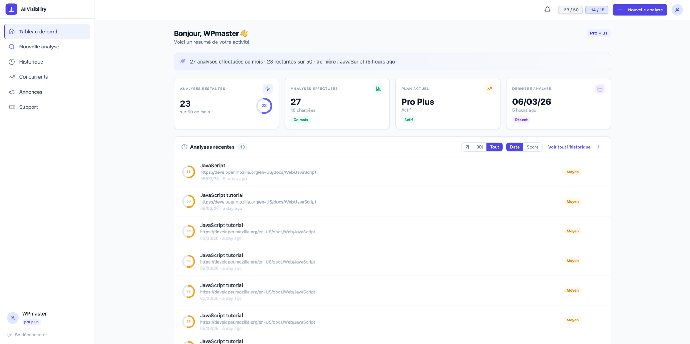
Task: Open the Historique page in sidebar
Action: tap(31, 62)
